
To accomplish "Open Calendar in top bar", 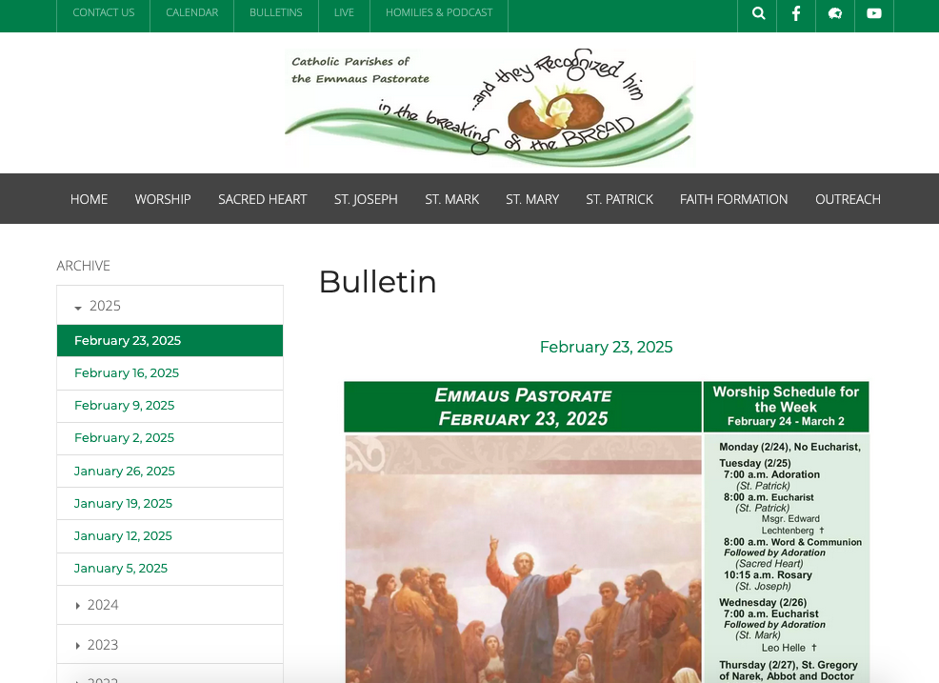I will (x=191, y=12).
